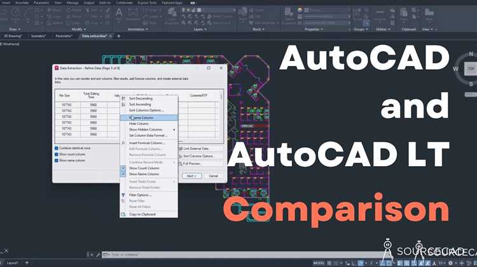Screen dimensions: 477x267
Task: Open Filter Options from context menu
Action: tap(148, 195)
